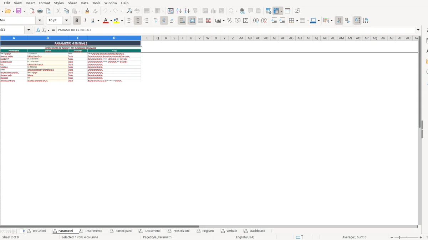Viewport: 428px width, 240px height.
Task: Toggle Freeze Rows and Columns
Action: [276, 11]
